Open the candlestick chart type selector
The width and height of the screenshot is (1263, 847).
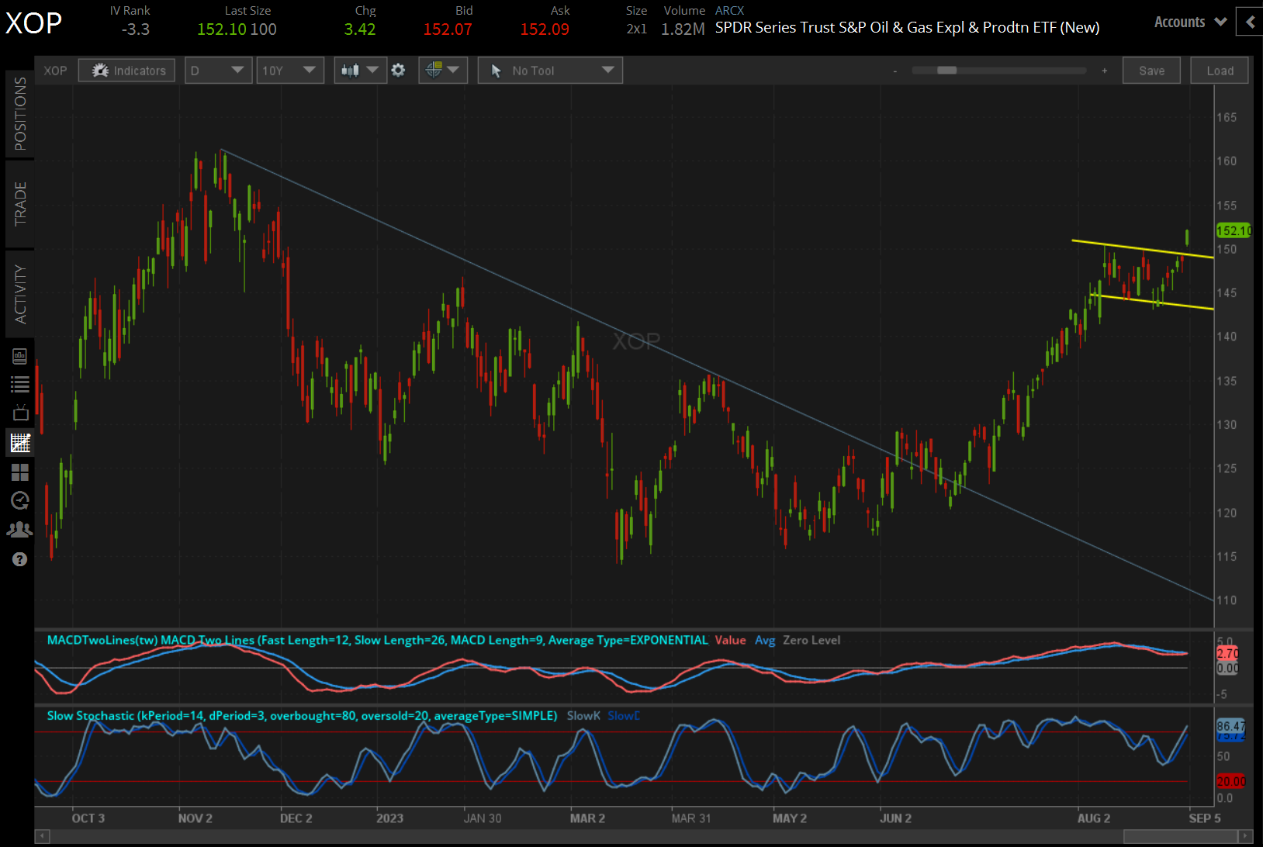(359, 70)
